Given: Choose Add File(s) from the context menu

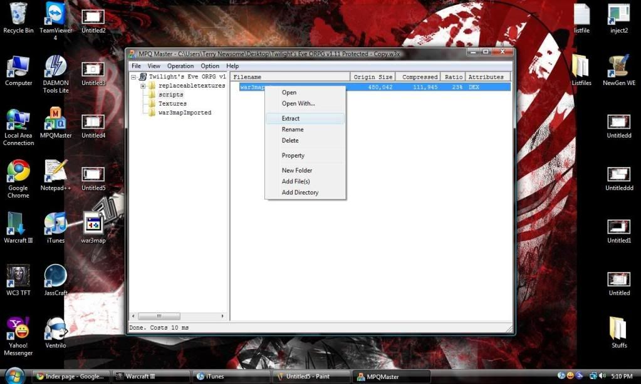Looking at the screenshot, I should 305,181.
